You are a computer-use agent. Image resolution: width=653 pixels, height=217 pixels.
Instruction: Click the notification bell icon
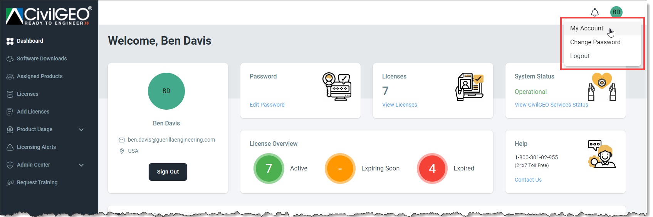tap(595, 13)
